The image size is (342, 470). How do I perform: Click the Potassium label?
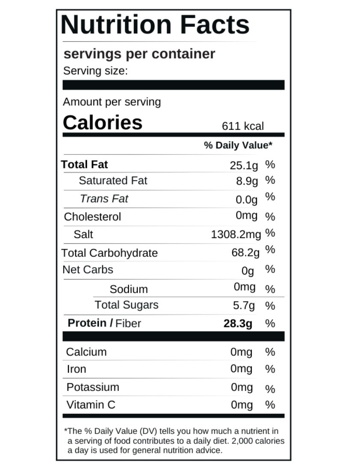tap(93, 387)
